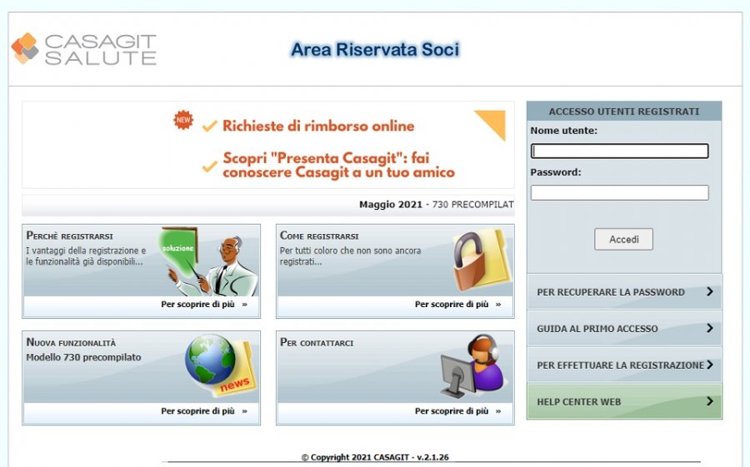Focus the Nome utente input field
This screenshot has height=467, width=750.
click(619, 151)
